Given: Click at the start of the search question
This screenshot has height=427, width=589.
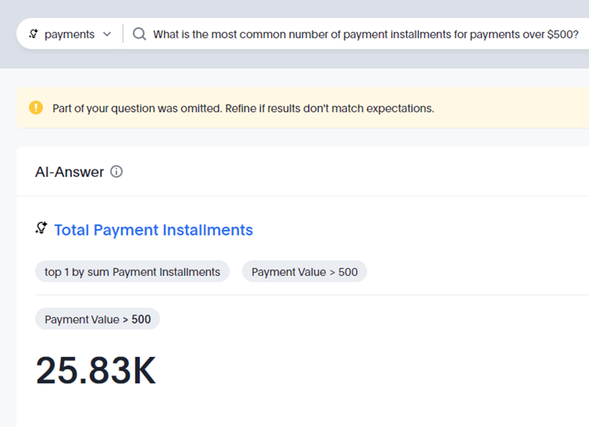Looking at the screenshot, I should [x=154, y=34].
